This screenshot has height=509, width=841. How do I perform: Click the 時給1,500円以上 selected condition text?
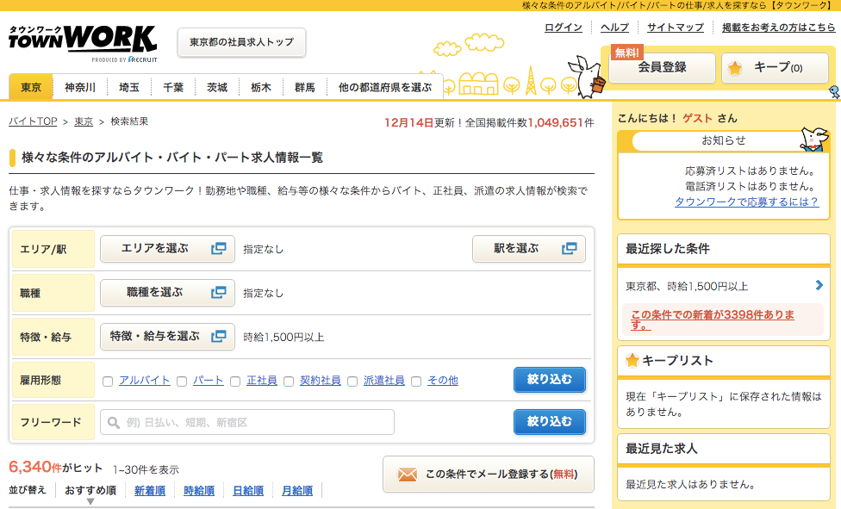(283, 337)
